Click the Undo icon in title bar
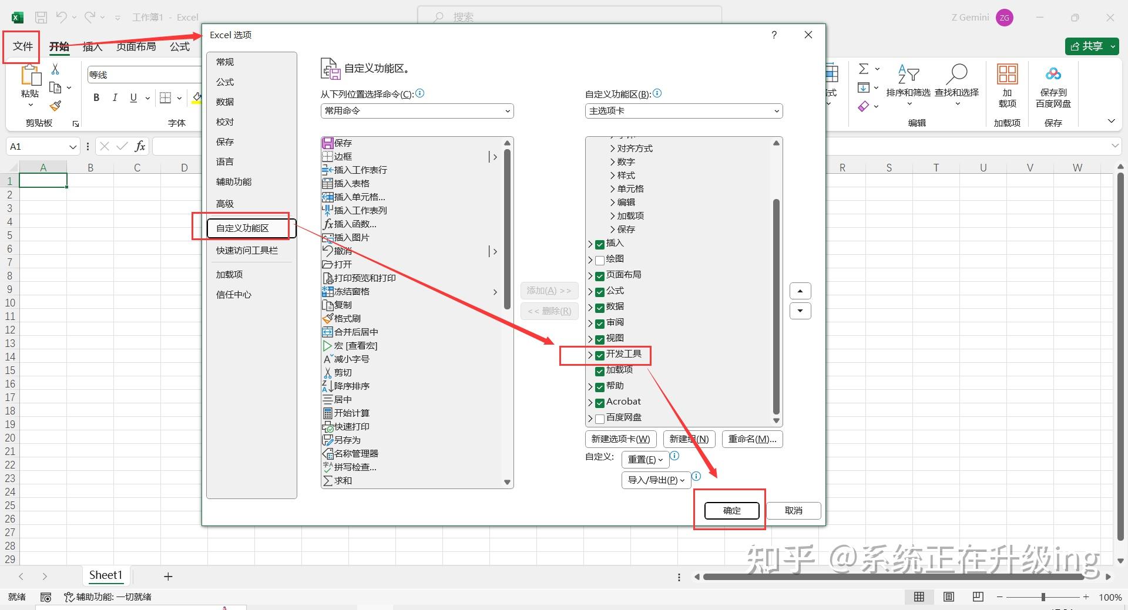 point(61,18)
